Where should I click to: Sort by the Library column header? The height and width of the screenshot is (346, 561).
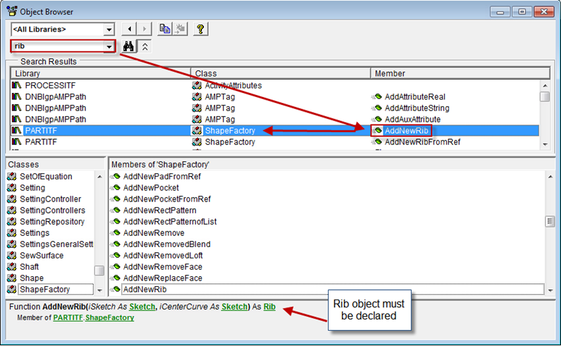point(100,73)
